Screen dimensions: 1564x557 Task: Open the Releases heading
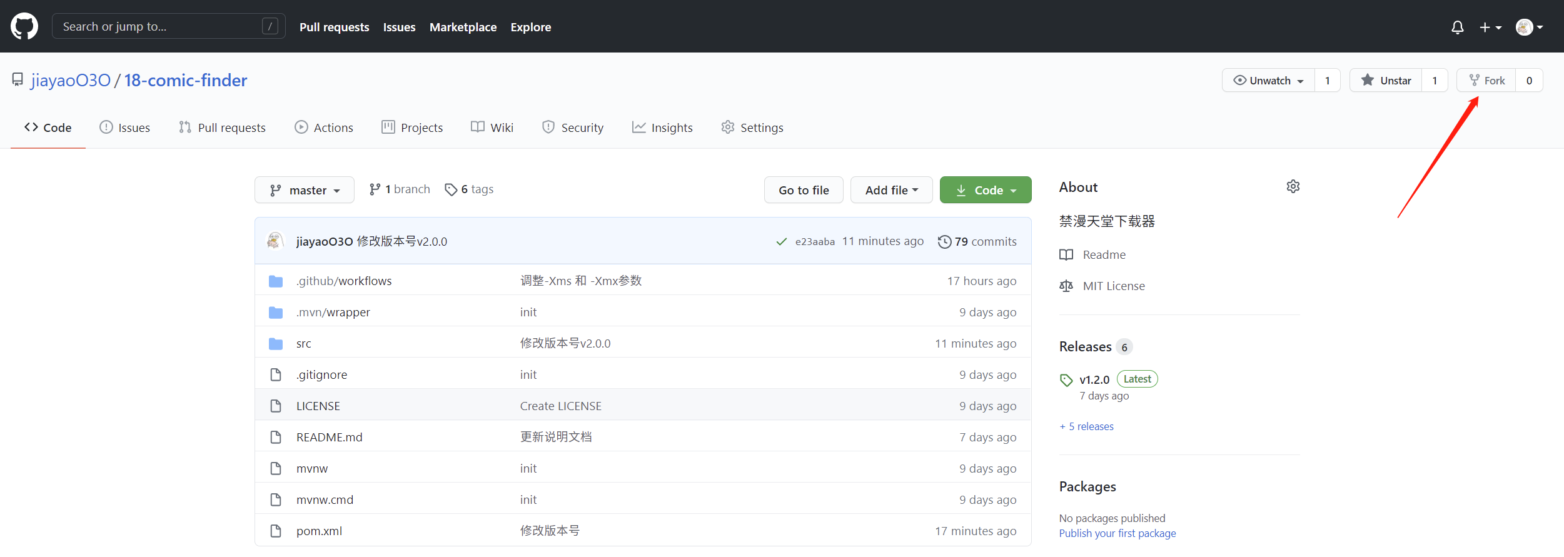[x=1086, y=346]
